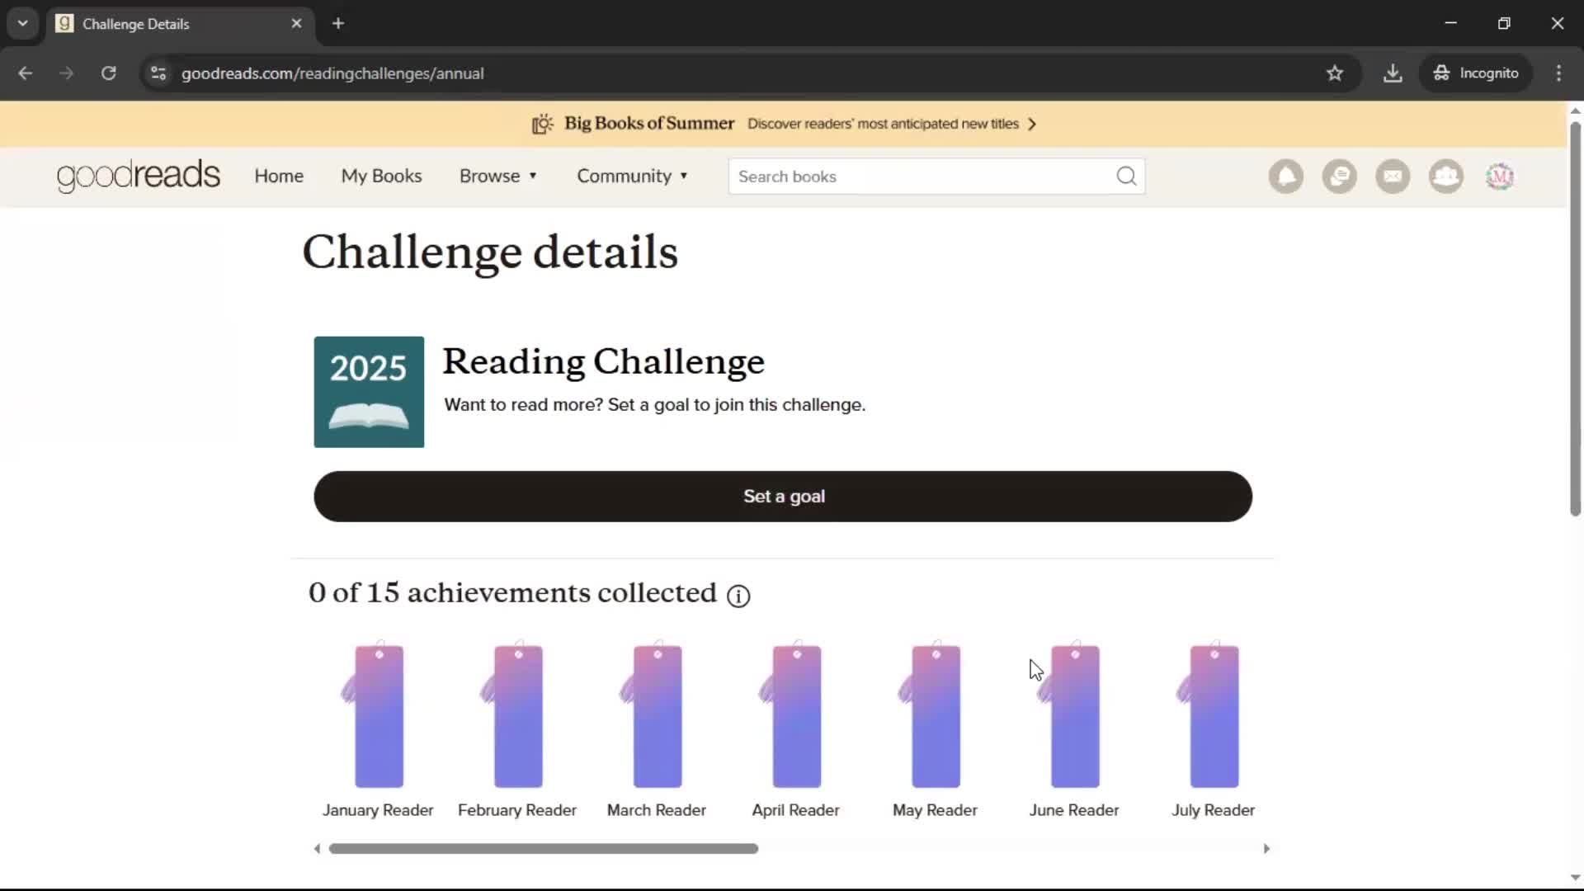
Task: Select the January Reader bookmark
Action: [377, 714]
